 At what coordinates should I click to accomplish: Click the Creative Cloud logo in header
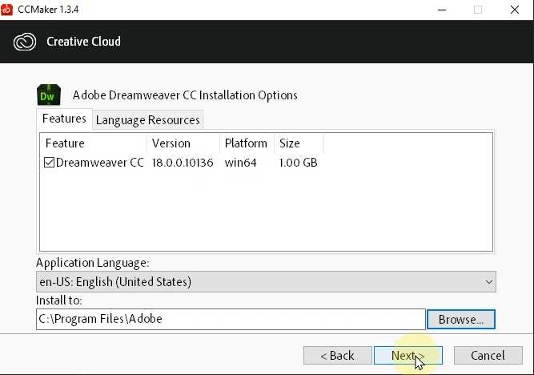click(x=26, y=42)
